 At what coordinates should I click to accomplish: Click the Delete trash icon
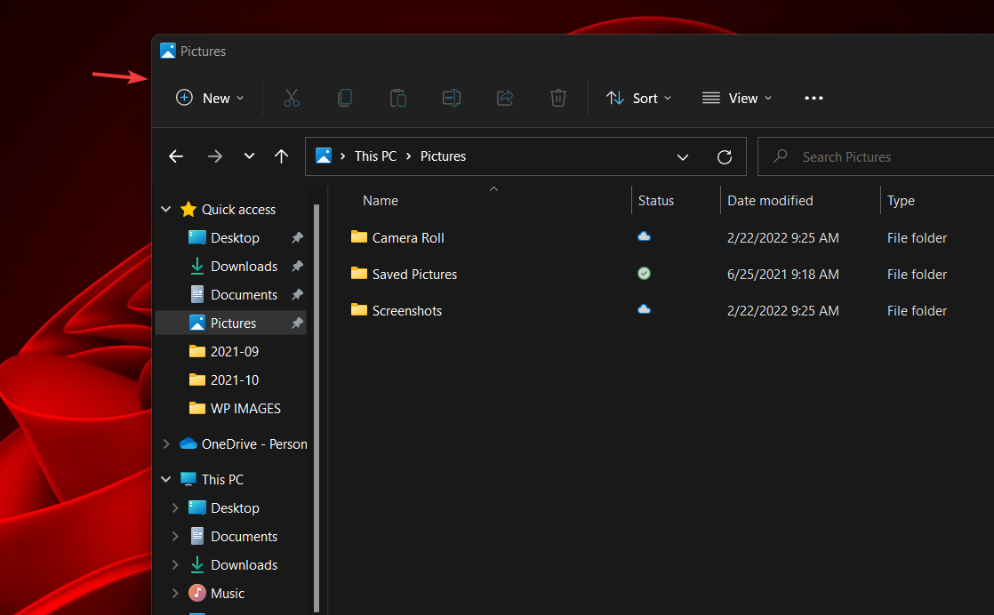tap(558, 98)
